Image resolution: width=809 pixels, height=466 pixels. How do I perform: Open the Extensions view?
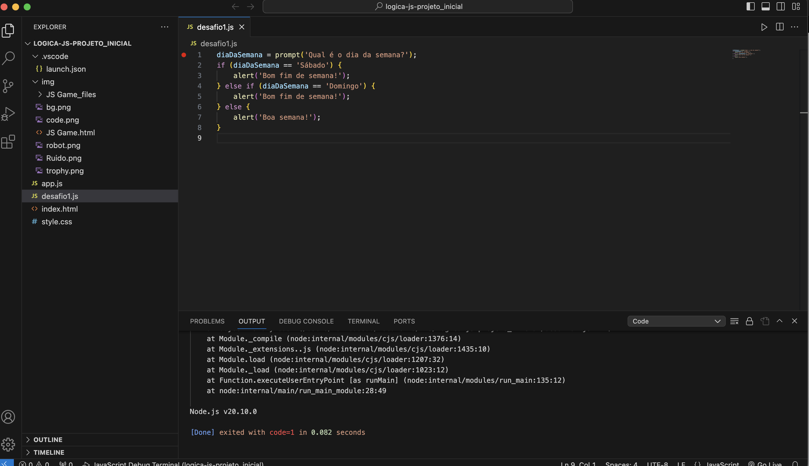point(8,141)
